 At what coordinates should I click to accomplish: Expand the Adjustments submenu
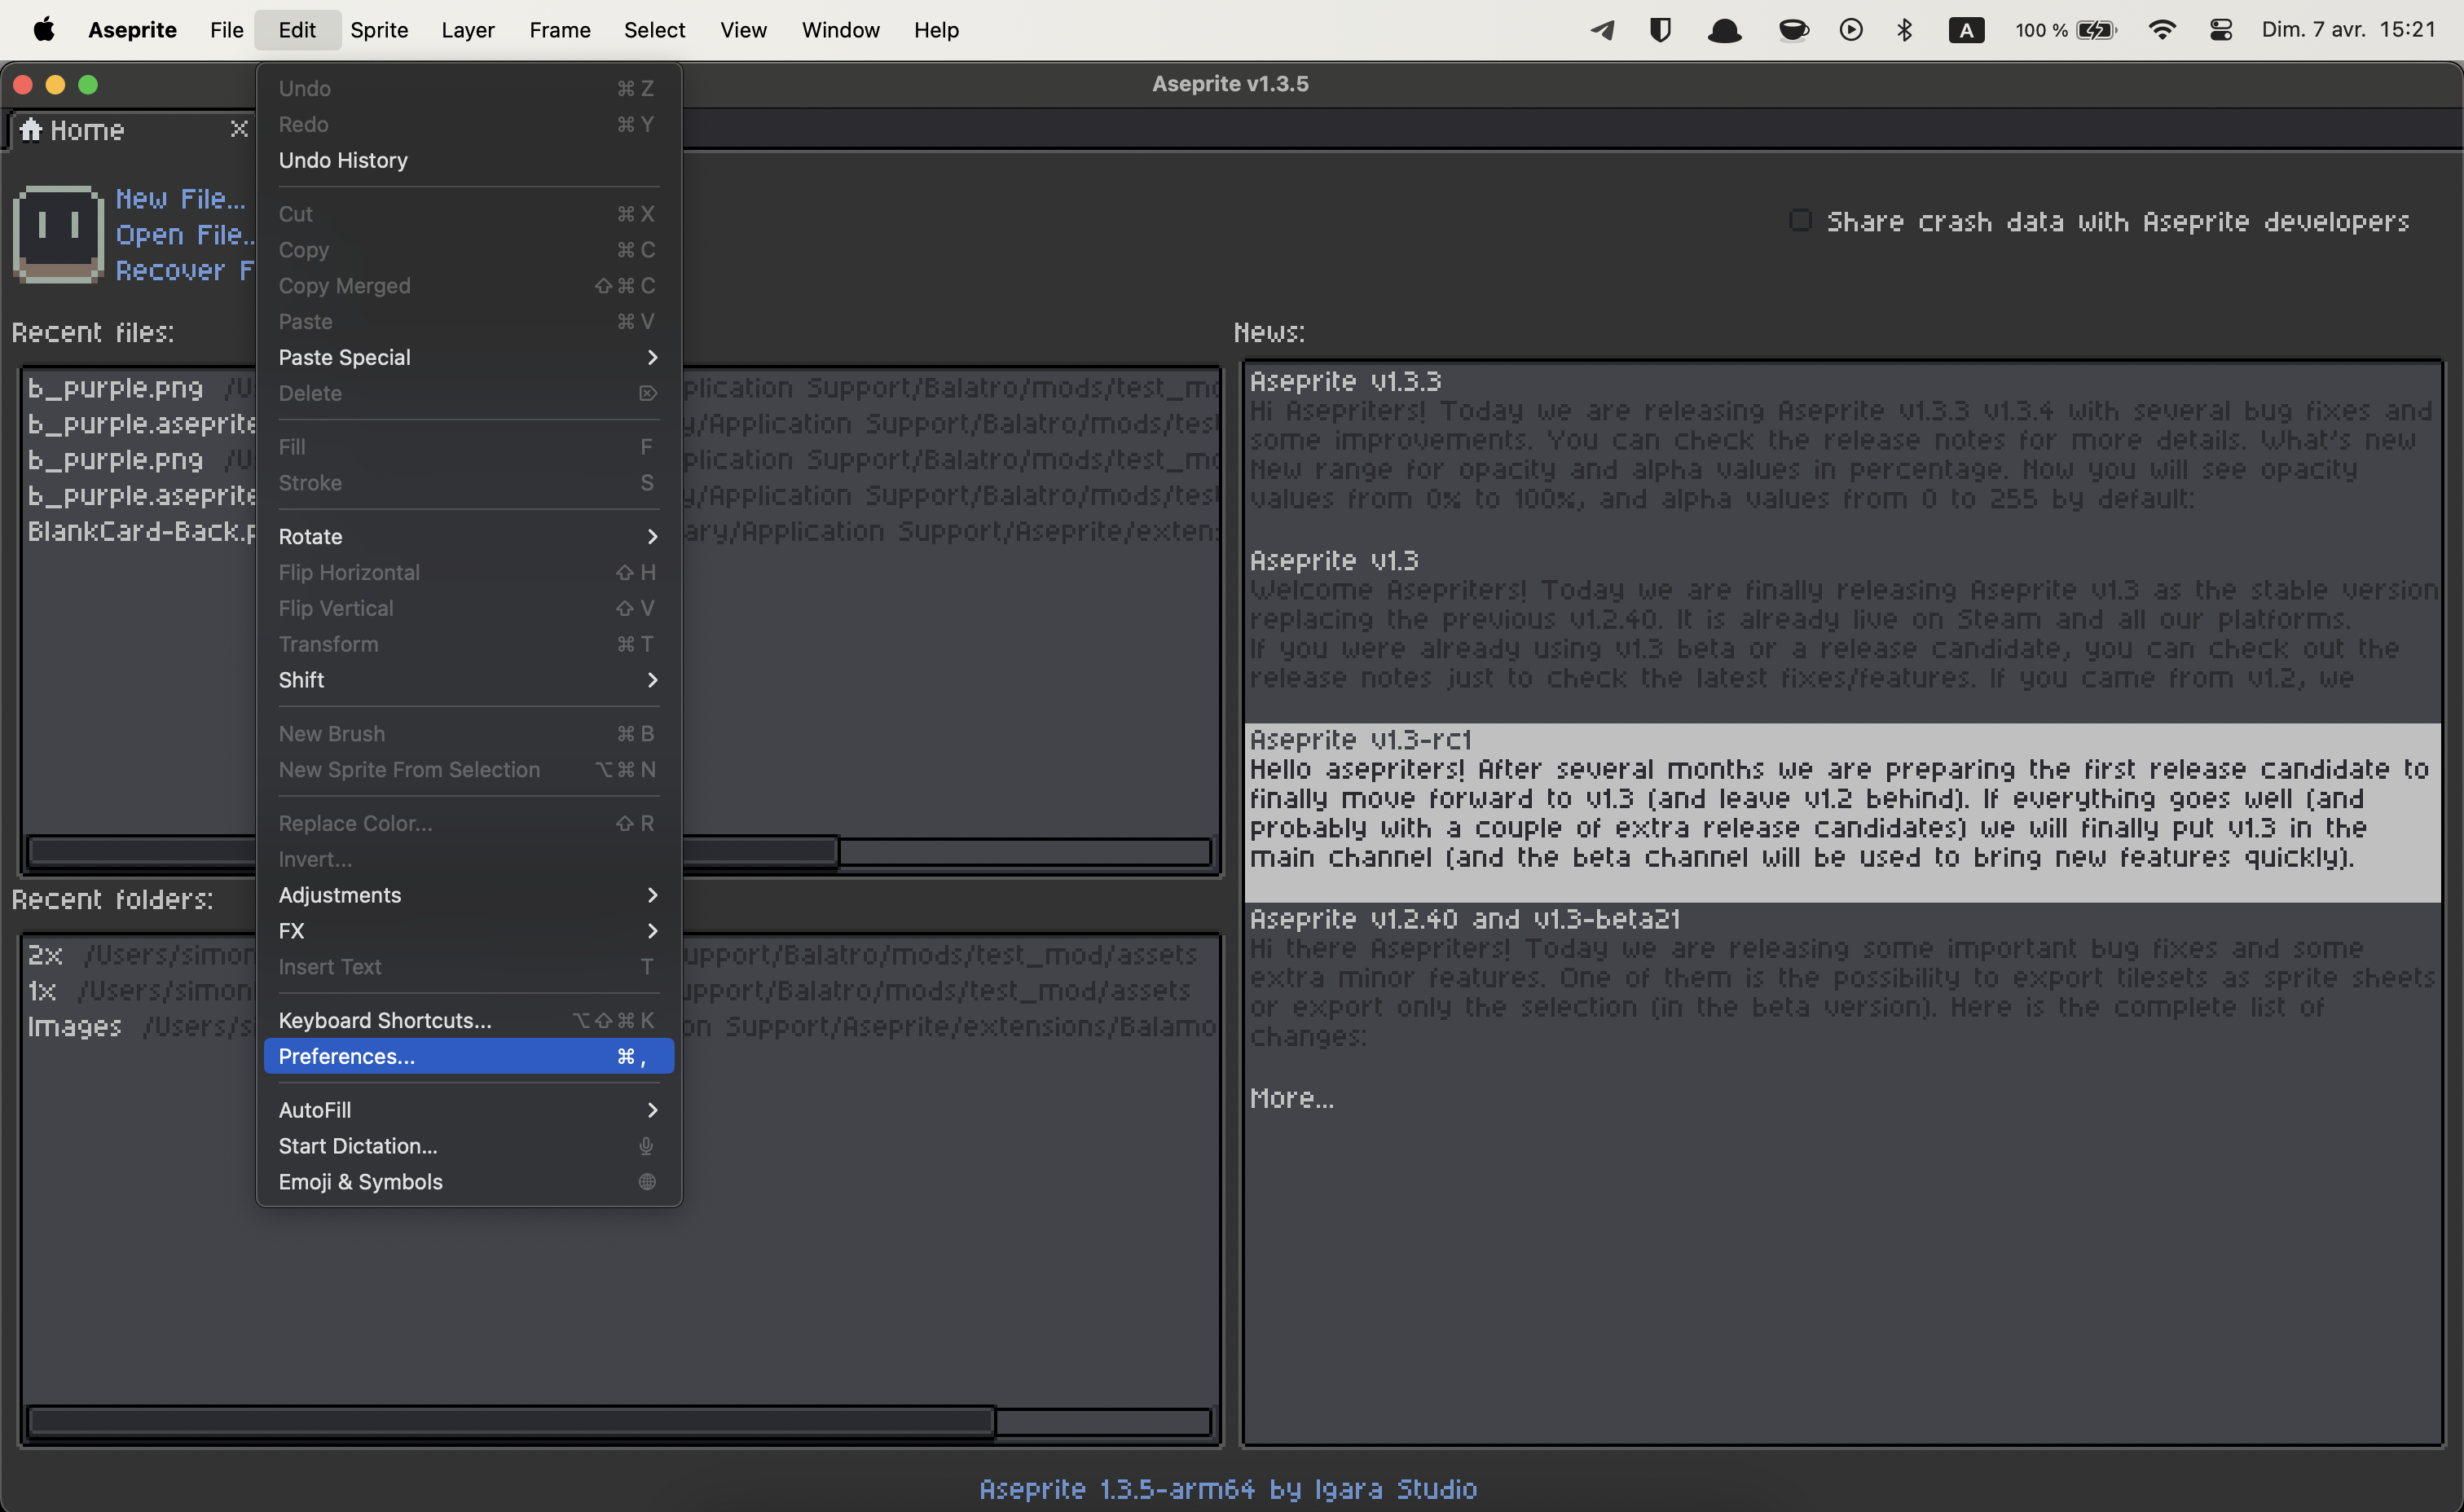click(x=468, y=895)
